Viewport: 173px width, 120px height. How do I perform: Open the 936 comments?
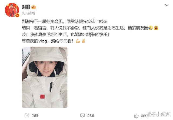(x=91, y=116)
